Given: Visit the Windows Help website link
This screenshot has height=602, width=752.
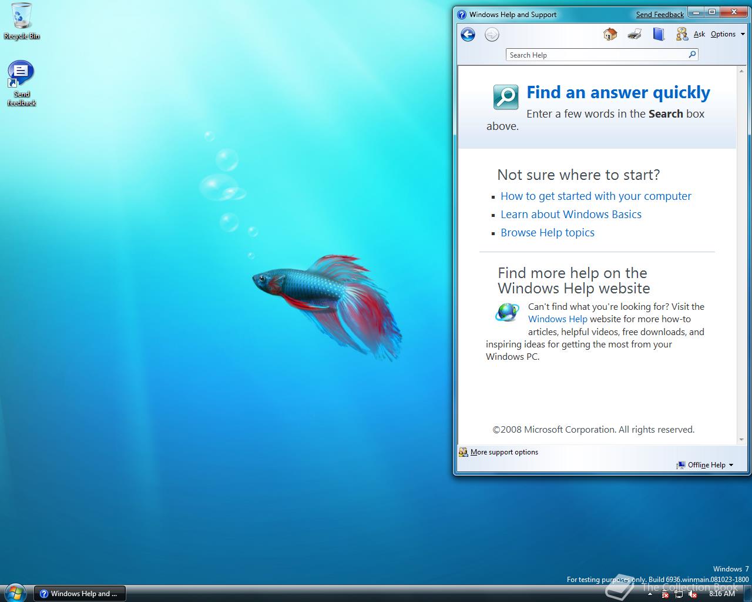Looking at the screenshot, I should (x=558, y=319).
